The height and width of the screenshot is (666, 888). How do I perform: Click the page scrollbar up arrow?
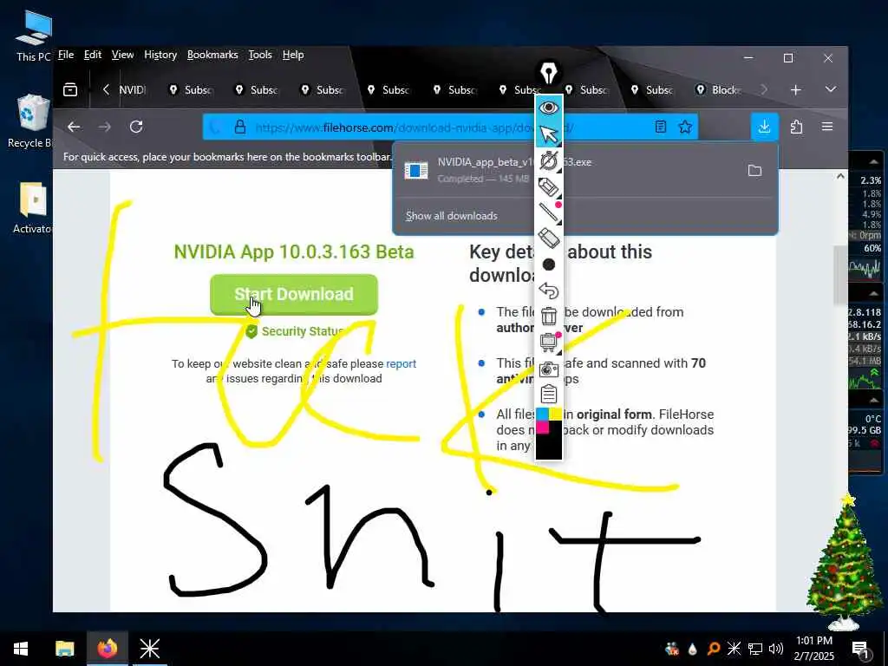[840, 177]
